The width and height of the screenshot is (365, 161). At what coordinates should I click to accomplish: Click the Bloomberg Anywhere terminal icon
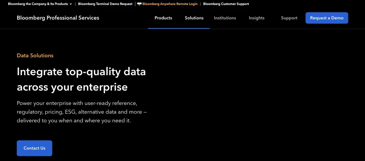click(x=139, y=4)
